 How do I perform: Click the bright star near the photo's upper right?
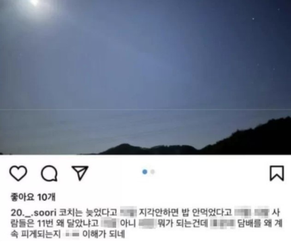[x=253, y=19]
